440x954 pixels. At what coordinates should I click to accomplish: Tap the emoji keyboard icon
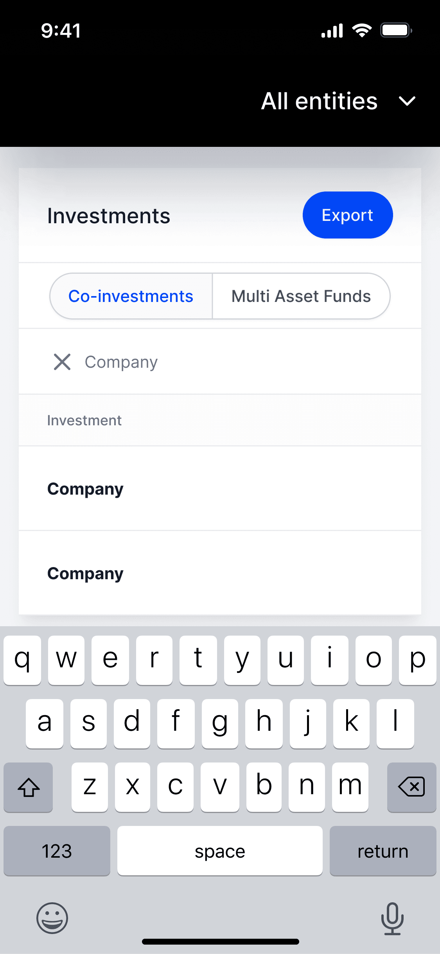click(52, 918)
